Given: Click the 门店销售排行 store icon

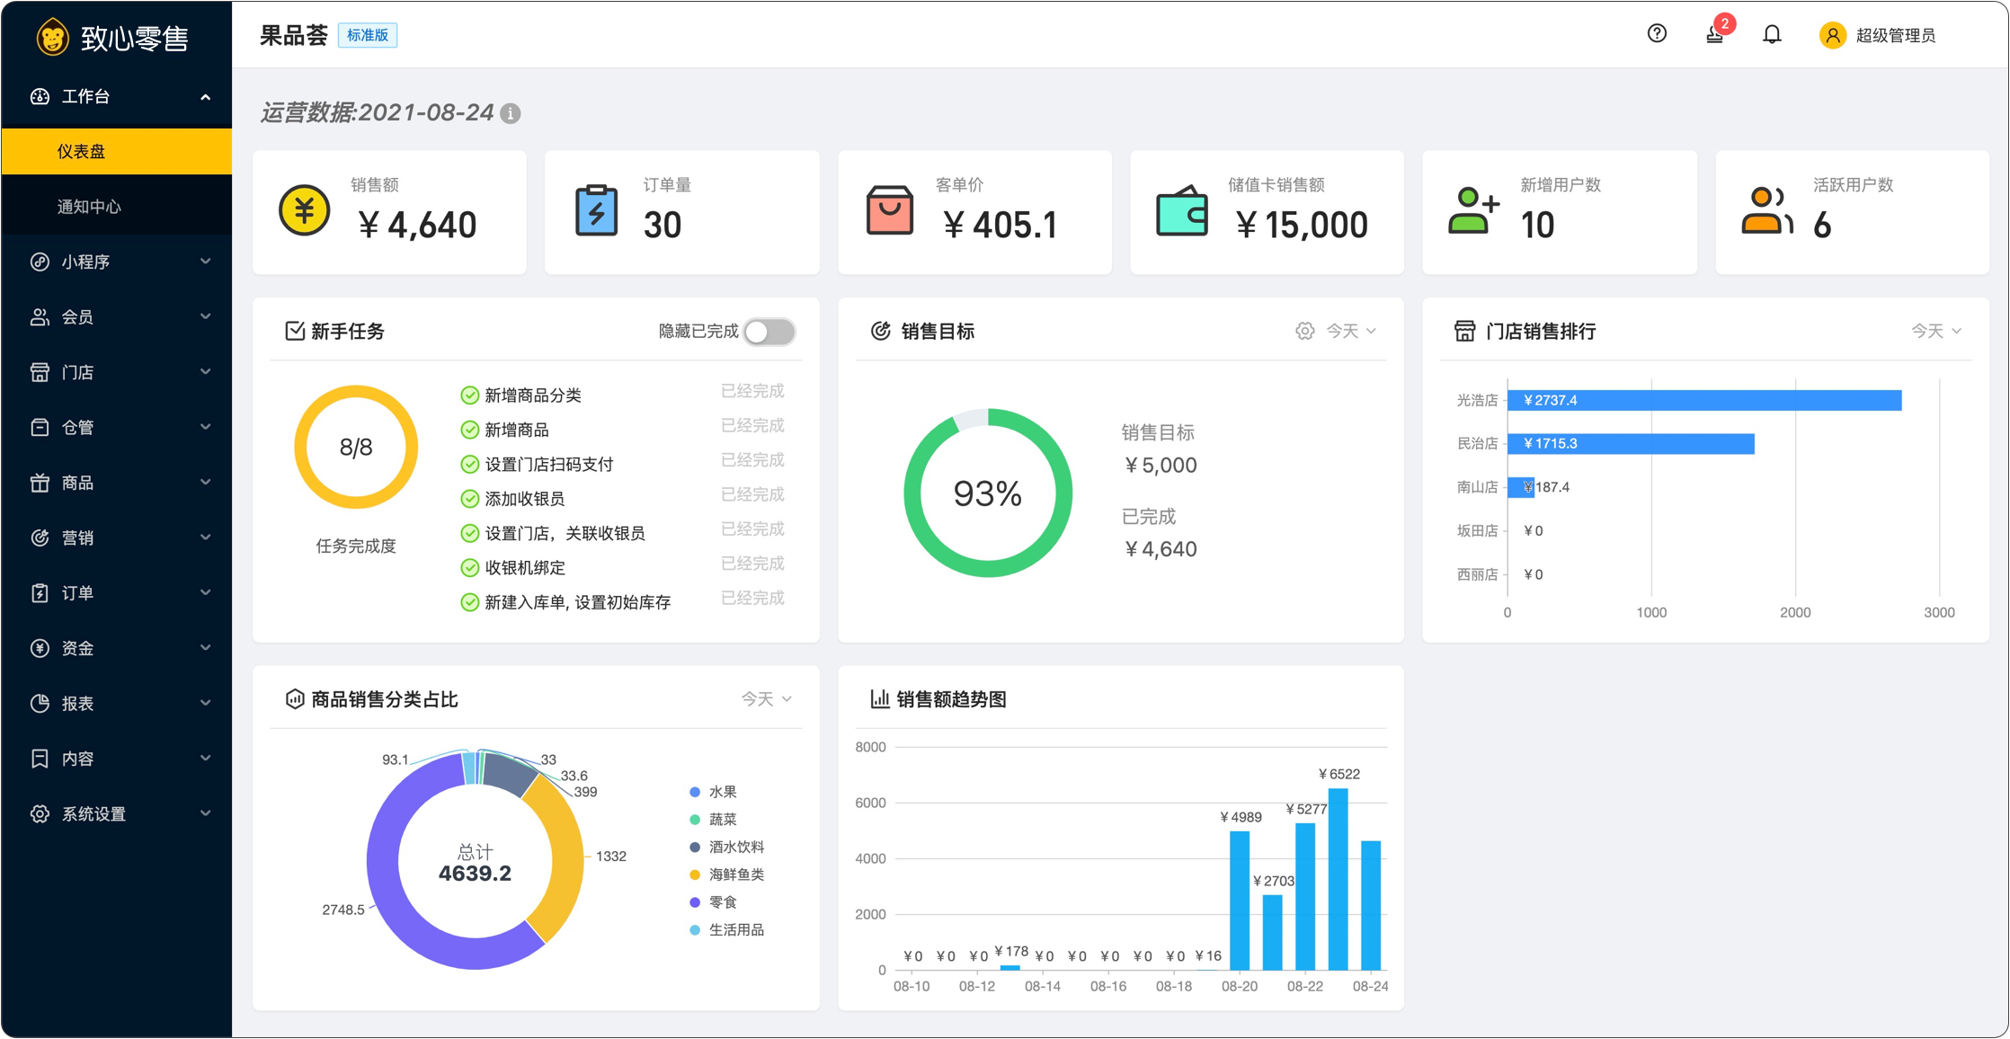Looking at the screenshot, I should coord(1464,331).
